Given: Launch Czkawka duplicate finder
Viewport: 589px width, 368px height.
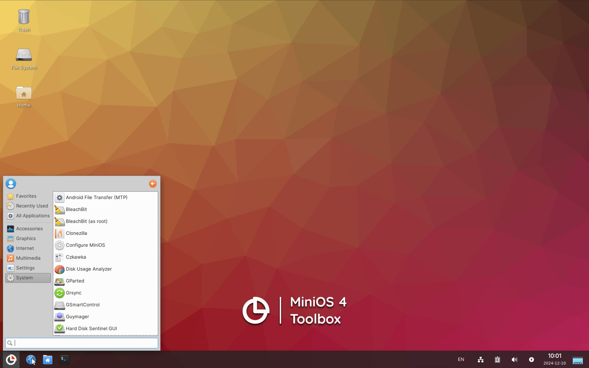Looking at the screenshot, I should pos(106,257).
